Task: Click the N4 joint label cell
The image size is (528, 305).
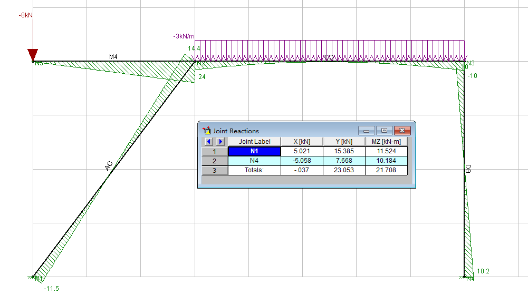Action: click(x=254, y=161)
